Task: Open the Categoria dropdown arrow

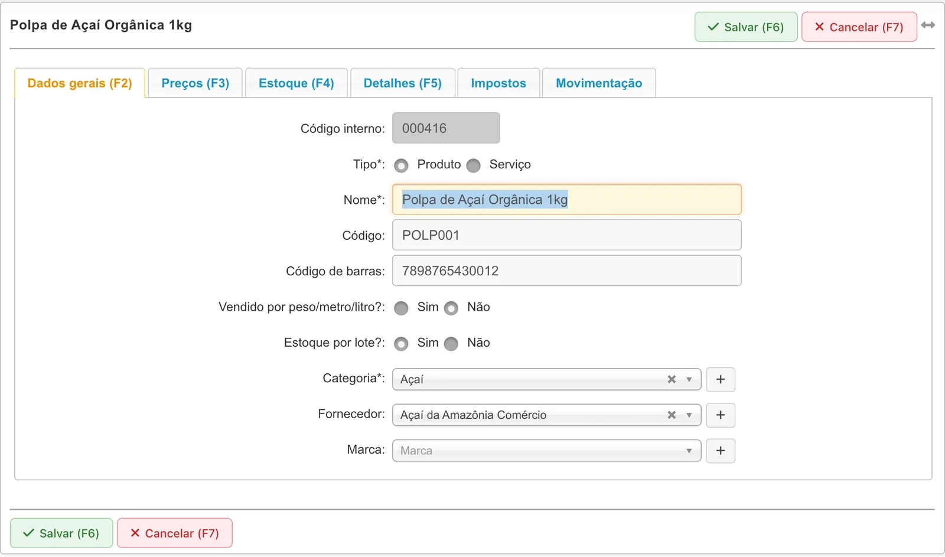Action: (x=689, y=379)
